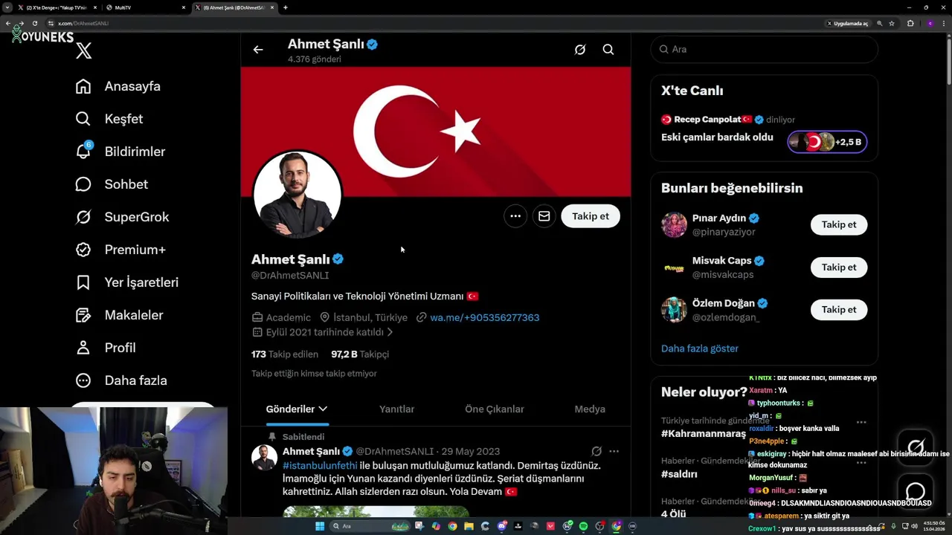The width and height of the screenshot is (952, 535).
Task: Click floating chat bubble button
Action: coord(916,491)
